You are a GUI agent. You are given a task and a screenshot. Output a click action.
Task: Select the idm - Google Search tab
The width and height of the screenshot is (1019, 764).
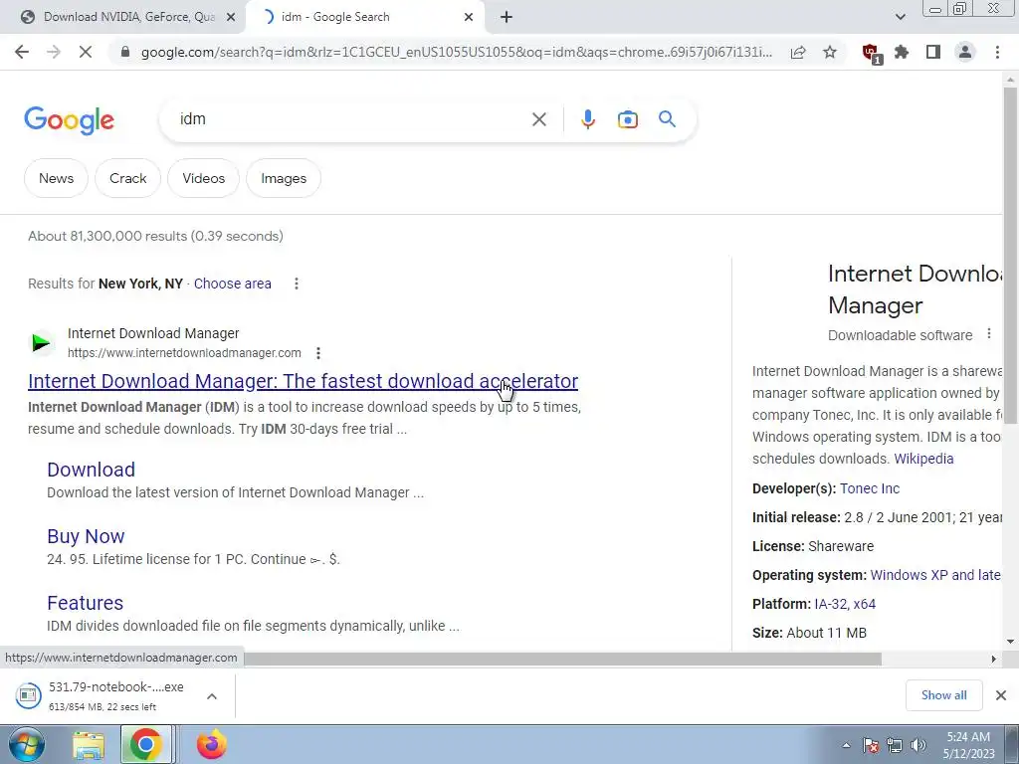click(364, 17)
